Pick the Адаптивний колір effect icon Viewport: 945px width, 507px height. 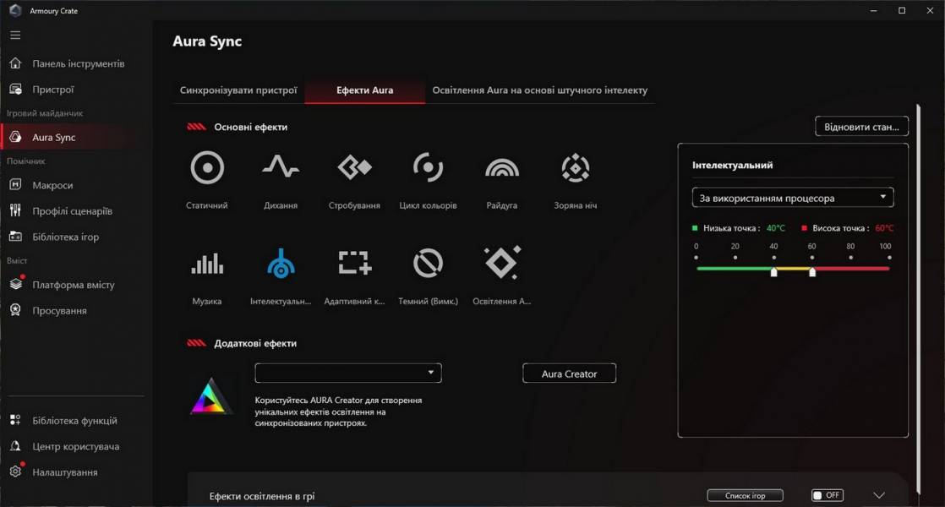(354, 263)
